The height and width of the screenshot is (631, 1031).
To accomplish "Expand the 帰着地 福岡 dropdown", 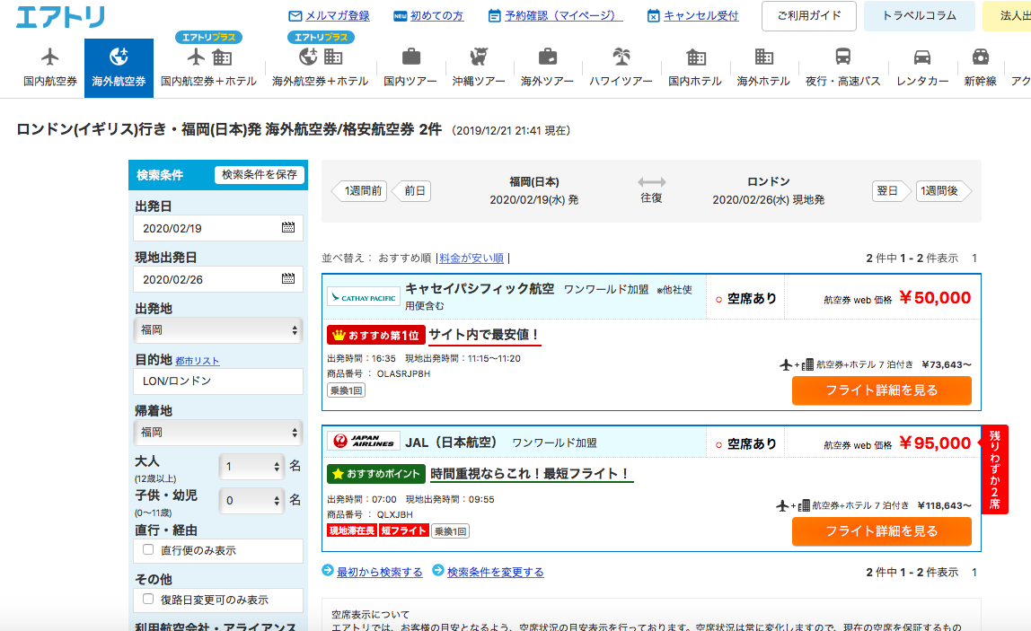I will pos(218,432).
